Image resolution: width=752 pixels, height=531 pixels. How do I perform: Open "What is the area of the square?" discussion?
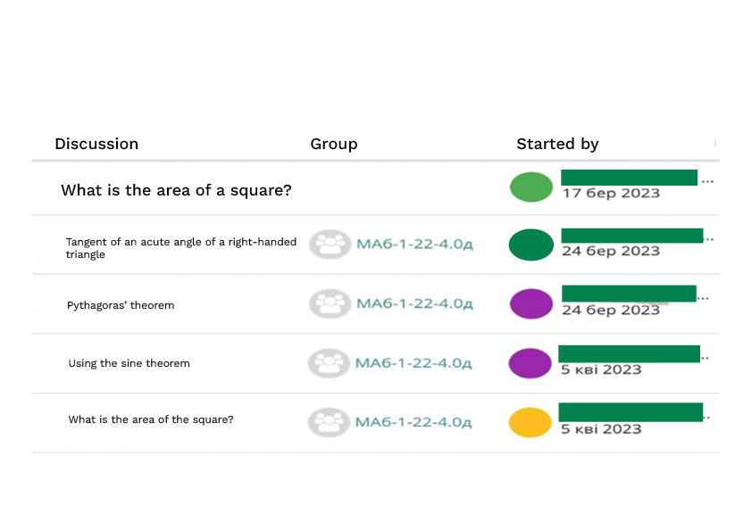[x=150, y=419]
